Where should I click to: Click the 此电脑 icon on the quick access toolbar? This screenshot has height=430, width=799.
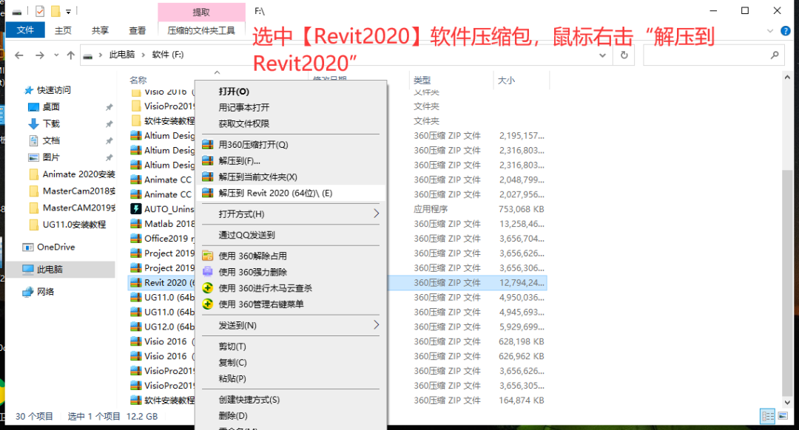click(x=16, y=10)
